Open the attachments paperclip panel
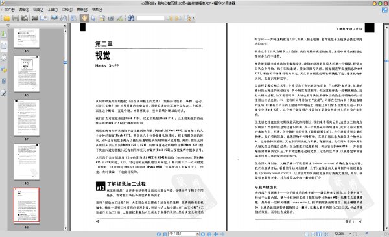 point(3,81)
